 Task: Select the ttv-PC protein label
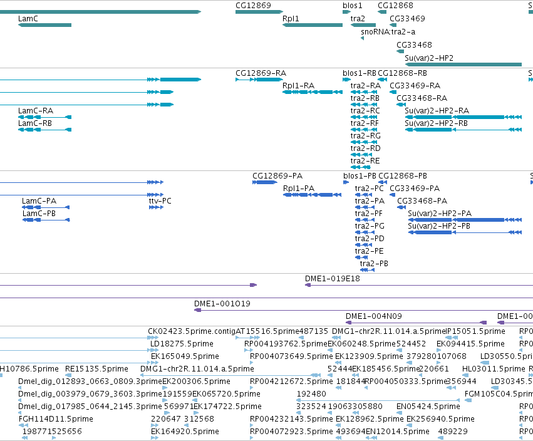(x=160, y=201)
